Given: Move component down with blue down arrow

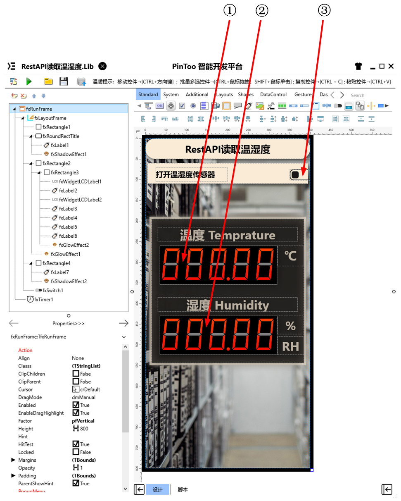Looking at the screenshot, I should (x=43, y=96).
